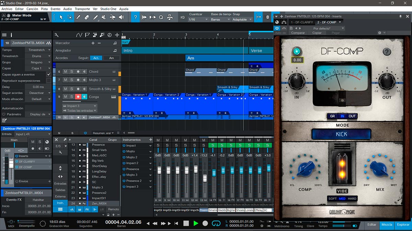Open the Seguir acordes Desactivar dropdown
The width and height of the screenshot is (412, 231).
point(39,93)
